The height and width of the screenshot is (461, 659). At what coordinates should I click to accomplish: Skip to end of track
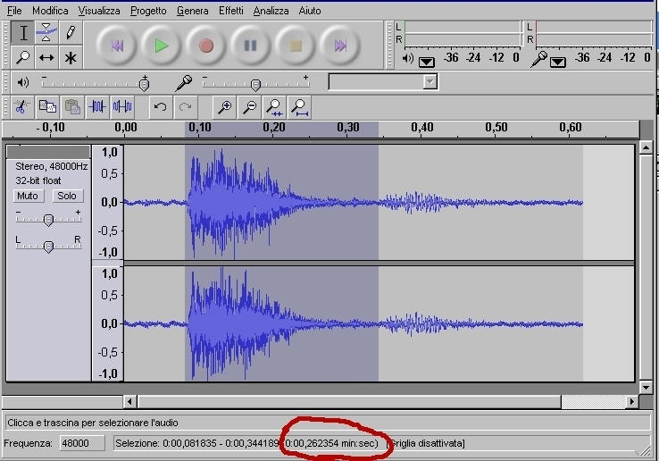340,46
